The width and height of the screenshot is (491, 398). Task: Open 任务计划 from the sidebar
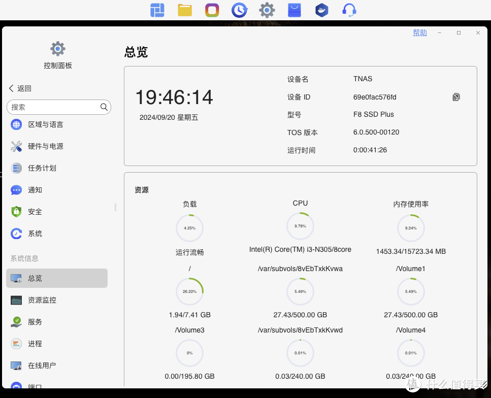tap(44, 168)
